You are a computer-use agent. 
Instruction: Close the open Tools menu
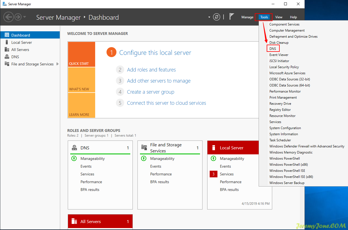coord(264,17)
